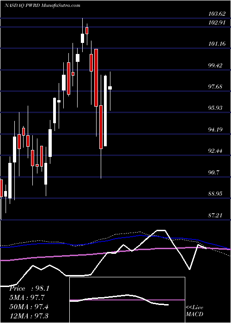This screenshot has height=323, width=231.
Task: Select the 103.62 price level label
Action: [217, 14]
